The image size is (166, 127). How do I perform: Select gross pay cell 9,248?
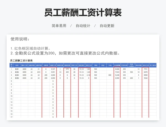coord(117,75)
